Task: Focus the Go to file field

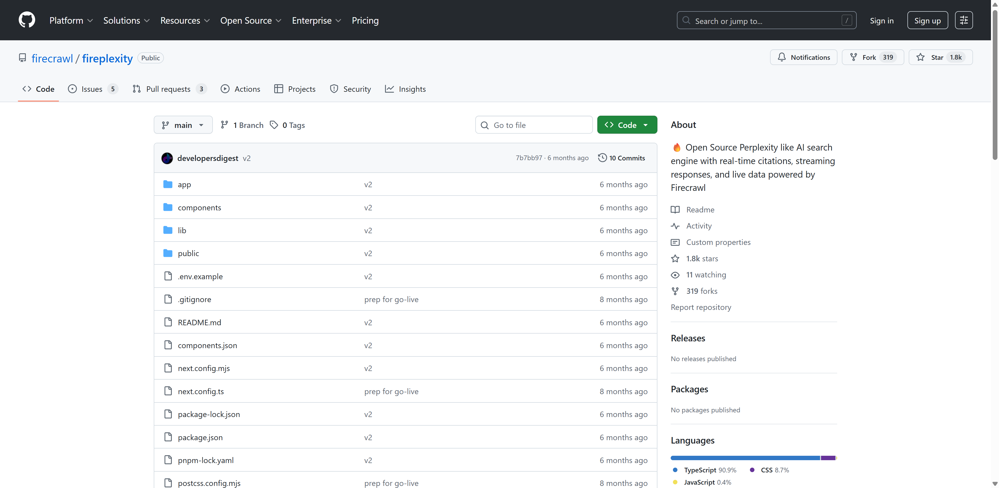Action: pos(539,125)
